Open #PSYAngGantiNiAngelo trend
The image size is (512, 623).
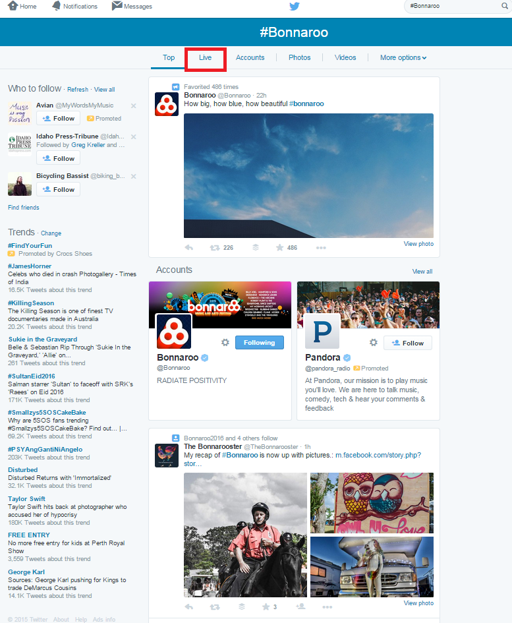[x=45, y=449]
